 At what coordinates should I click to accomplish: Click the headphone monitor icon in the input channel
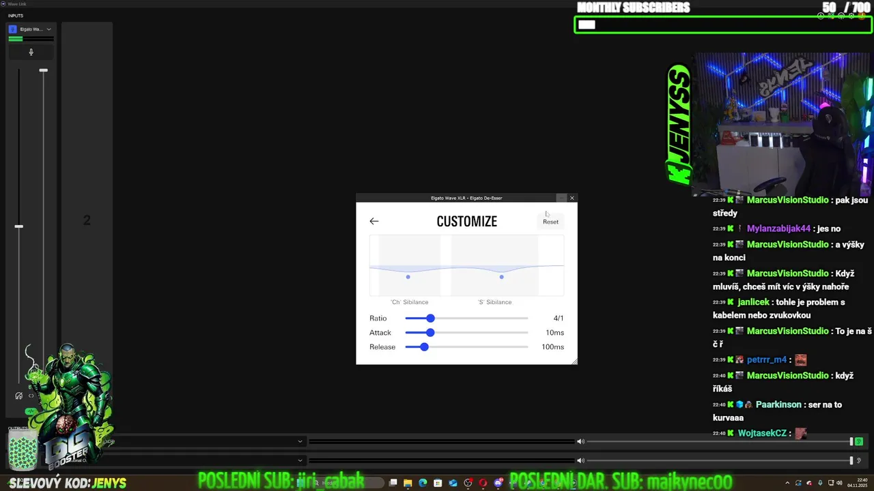pos(19,396)
